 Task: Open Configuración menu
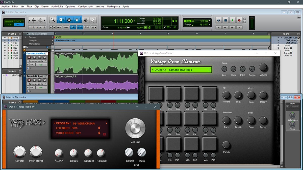pyautogui.click(x=86, y=7)
